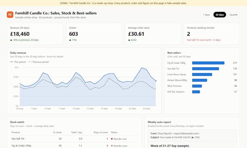Screen dimensions: 247x148
Task: Select the 30 days range
Action: [220, 15]
